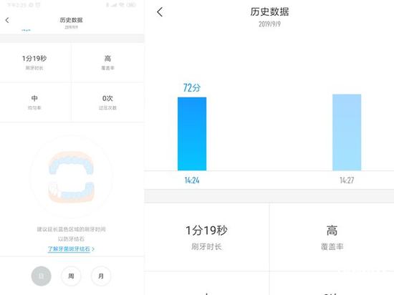Open the 了解牙菌斑牙结石 link
Image resolution: width=394 pixels, height=295 pixels.
pyautogui.click(x=69, y=248)
